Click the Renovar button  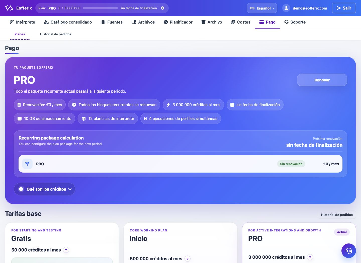coord(322,80)
